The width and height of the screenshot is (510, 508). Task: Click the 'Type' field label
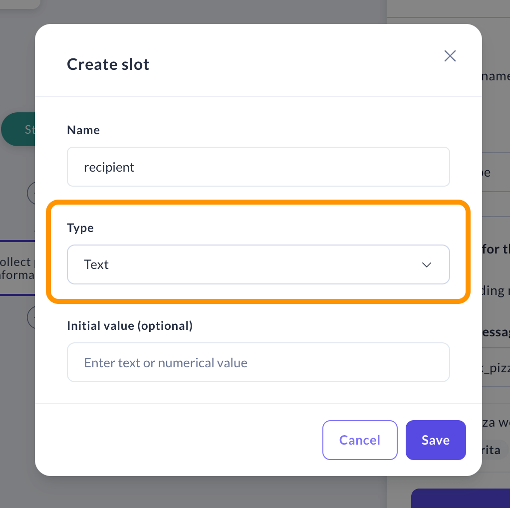[x=80, y=228]
